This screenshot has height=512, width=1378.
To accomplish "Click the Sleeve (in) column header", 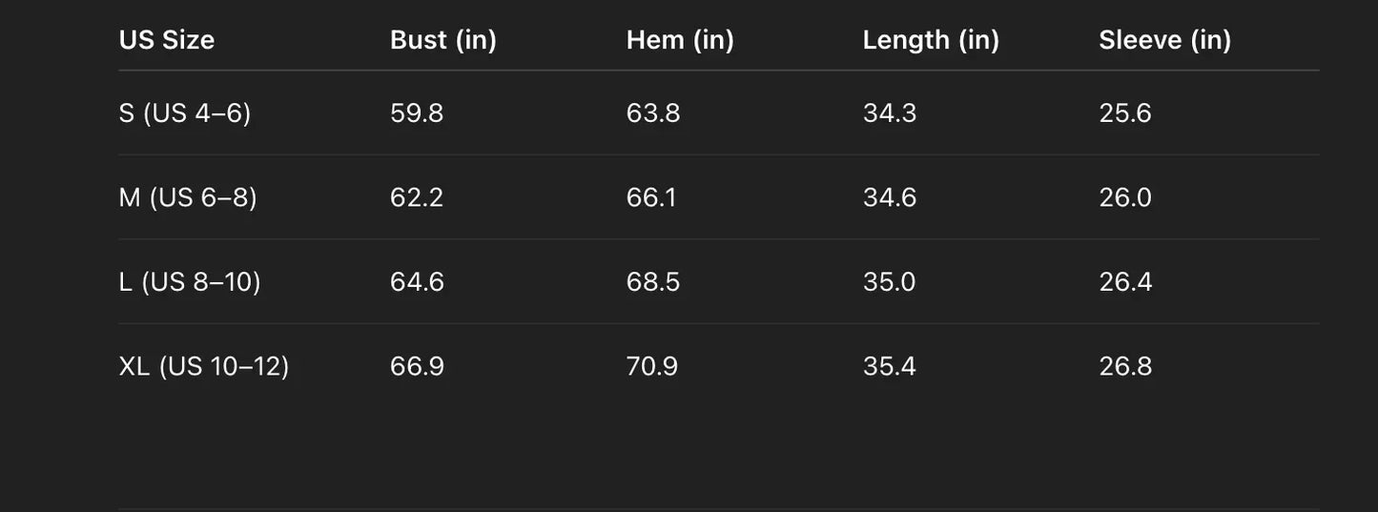I will (x=1164, y=40).
